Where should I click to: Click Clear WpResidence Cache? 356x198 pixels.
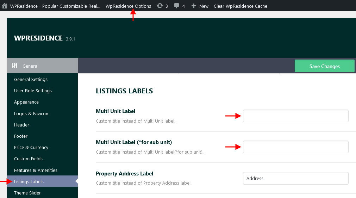pyautogui.click(x=241, y=6)
